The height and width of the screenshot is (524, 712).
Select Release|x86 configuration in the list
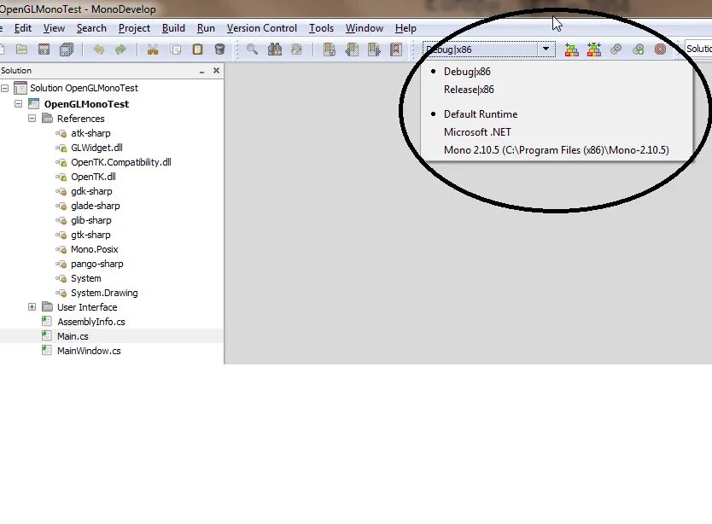pos(469,90)
